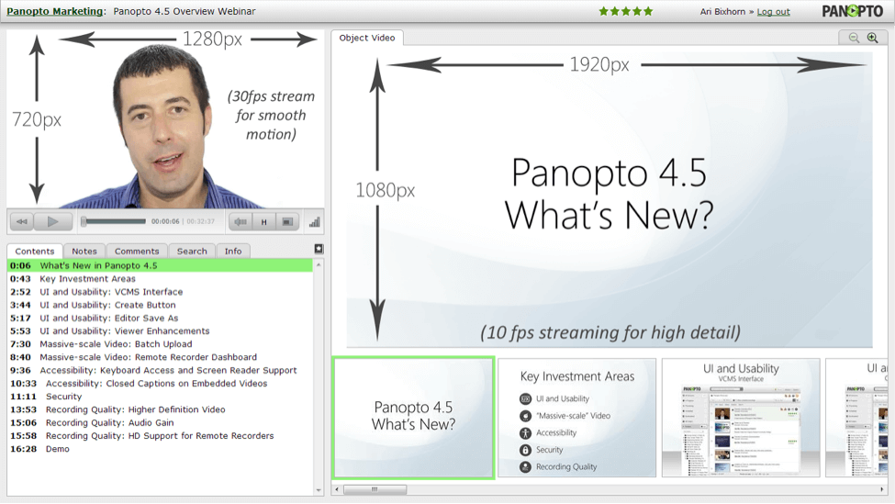The image size is (895, 504).
Task: Open the signal strength bars icon
Action: 315,221
